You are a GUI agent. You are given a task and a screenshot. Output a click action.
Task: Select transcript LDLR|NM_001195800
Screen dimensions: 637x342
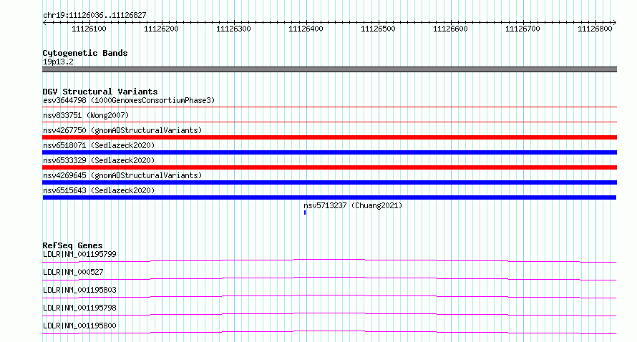pyautogui.click(x=79, y=326)
